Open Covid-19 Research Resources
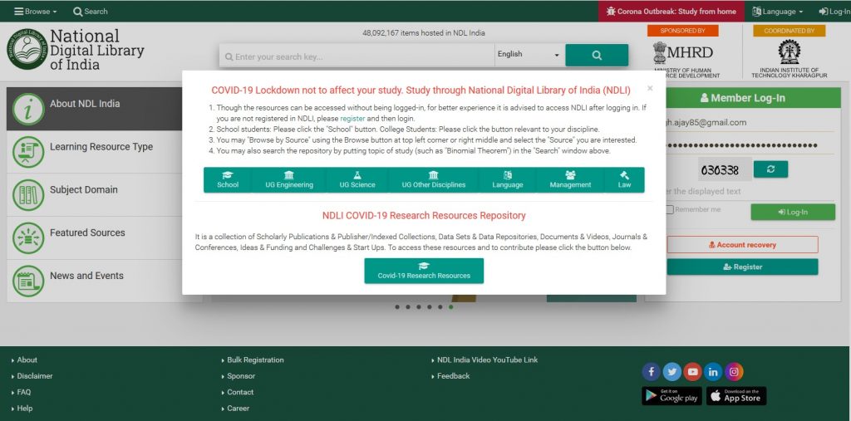 [x=424, y=270]
